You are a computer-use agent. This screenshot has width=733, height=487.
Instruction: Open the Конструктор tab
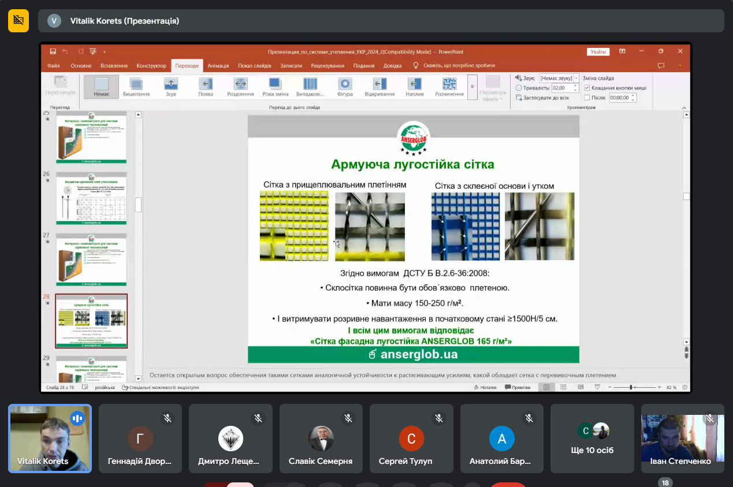[151, 66]
